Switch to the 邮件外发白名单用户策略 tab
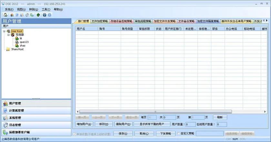The image size is (271, 142). 236,21
